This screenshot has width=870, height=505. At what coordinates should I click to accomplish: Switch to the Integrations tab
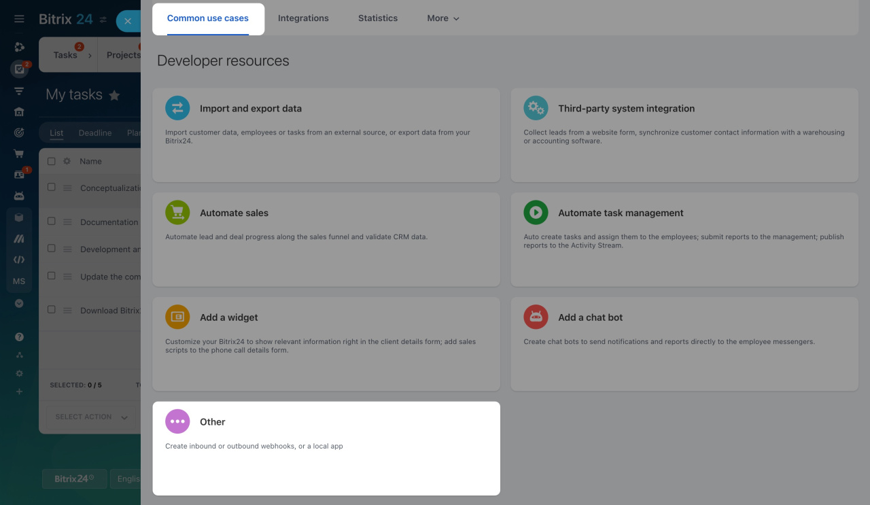point(303,18)
